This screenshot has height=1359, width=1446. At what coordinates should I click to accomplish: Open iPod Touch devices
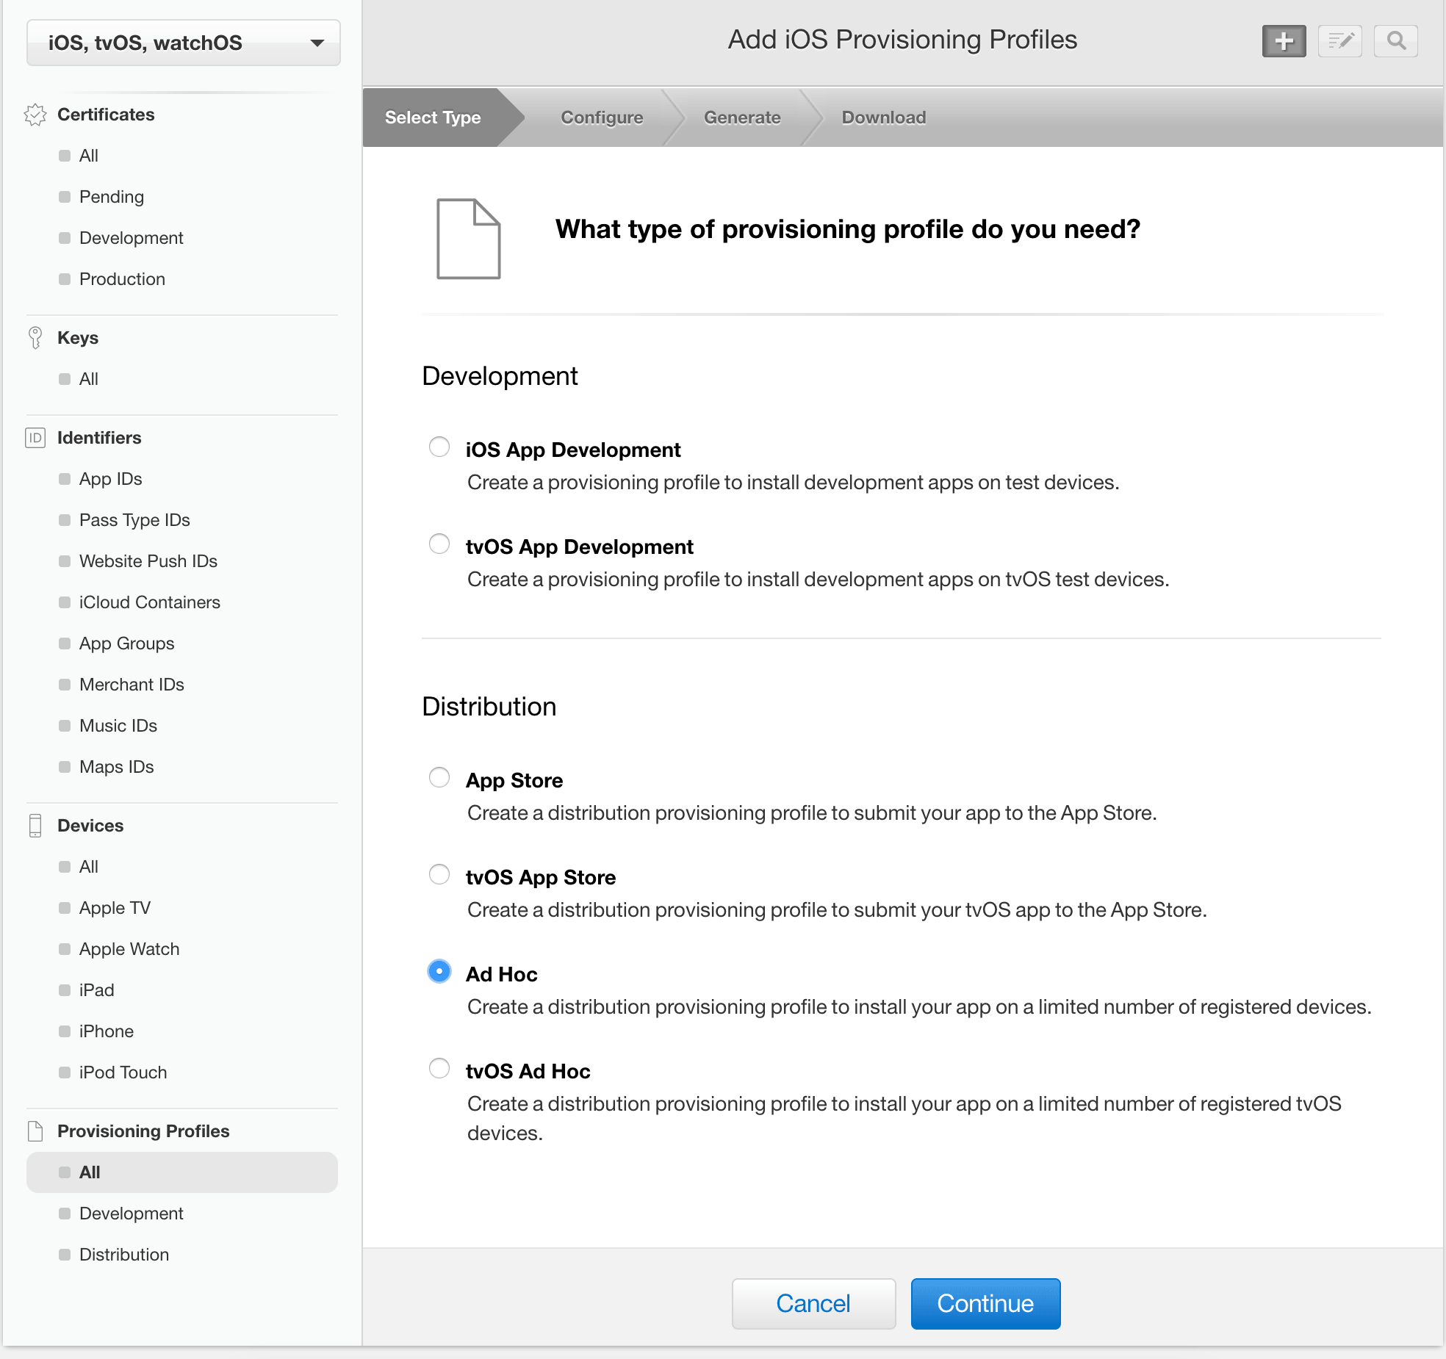123,1073
